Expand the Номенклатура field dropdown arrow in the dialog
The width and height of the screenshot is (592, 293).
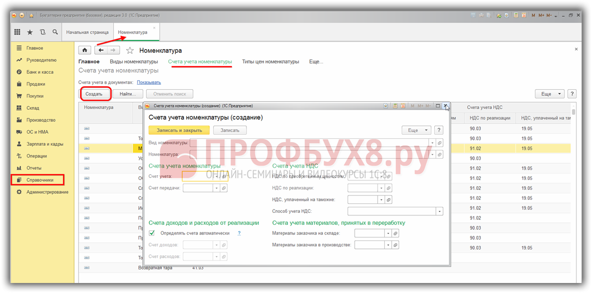coord(432,154)
